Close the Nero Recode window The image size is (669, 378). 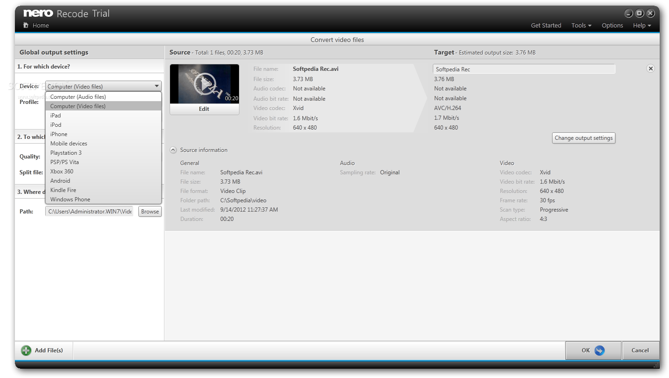point(650,13)
